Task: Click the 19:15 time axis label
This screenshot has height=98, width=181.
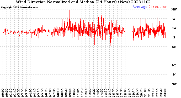Action: (133, 93)
